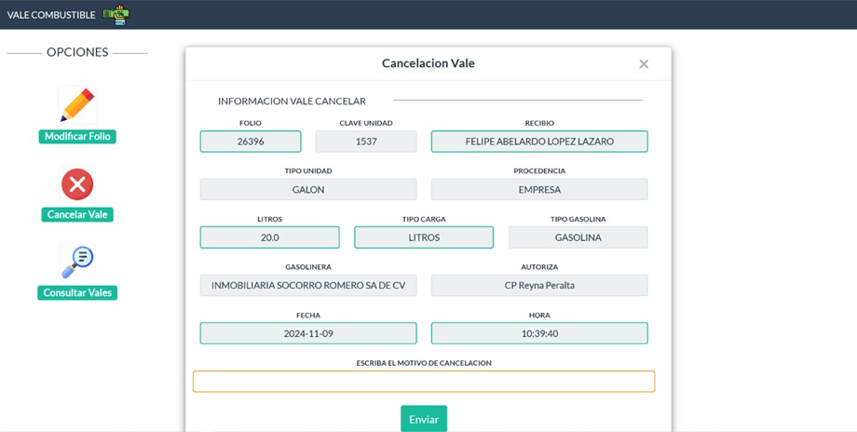Click the CLAVE UNIDAD label

(366, 123)
